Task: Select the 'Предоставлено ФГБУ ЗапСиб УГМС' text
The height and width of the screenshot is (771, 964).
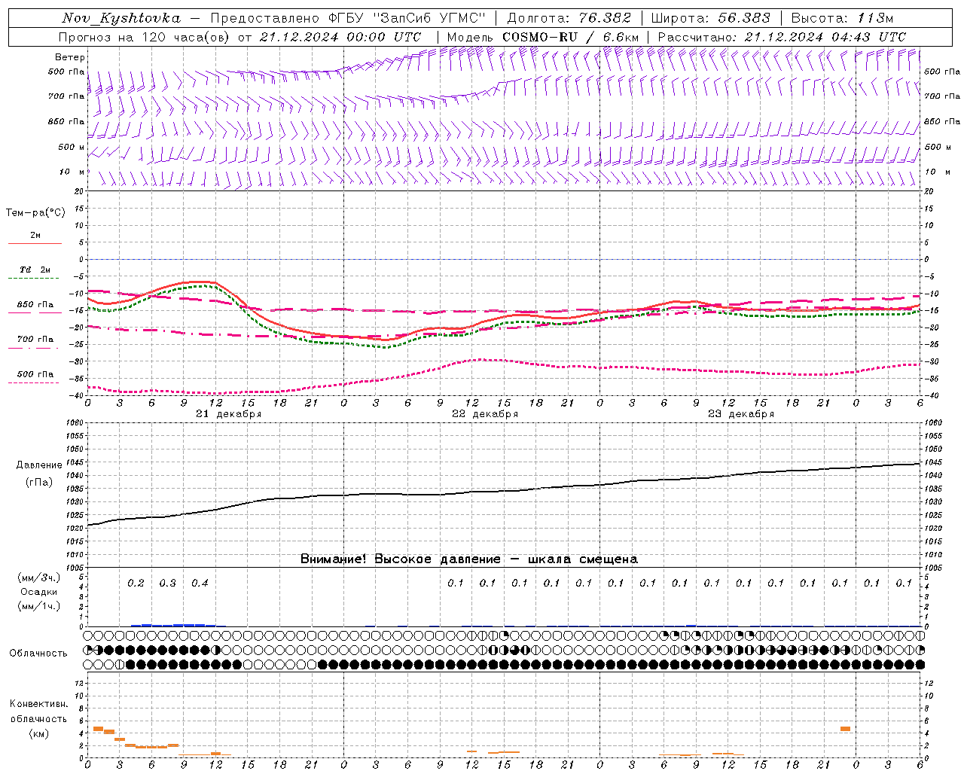Action: [x=349, y=18]
